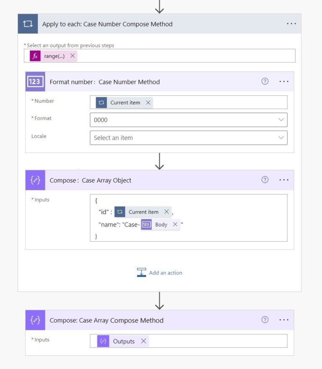Click Add an action
This screenshot has width=322, height=369.
click(x=165, y=272)
